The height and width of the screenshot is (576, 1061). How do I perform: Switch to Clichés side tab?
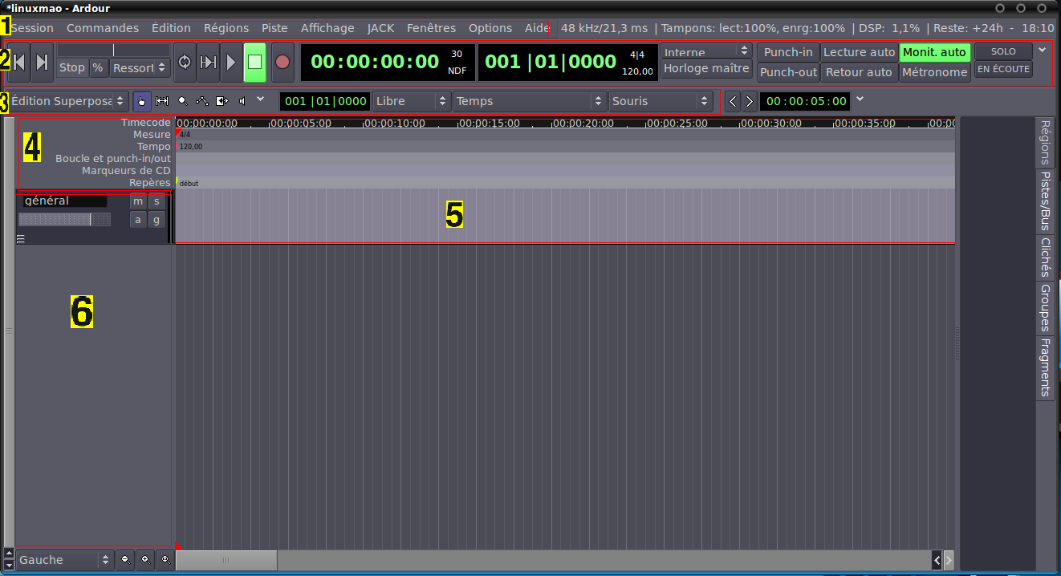click(x=1045, y=257)
